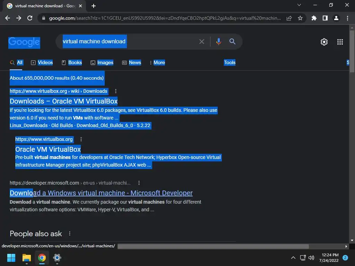Click the horizontal page scrollbar thumb
Screen dimensions: 355x266
[x=213, y=246]
